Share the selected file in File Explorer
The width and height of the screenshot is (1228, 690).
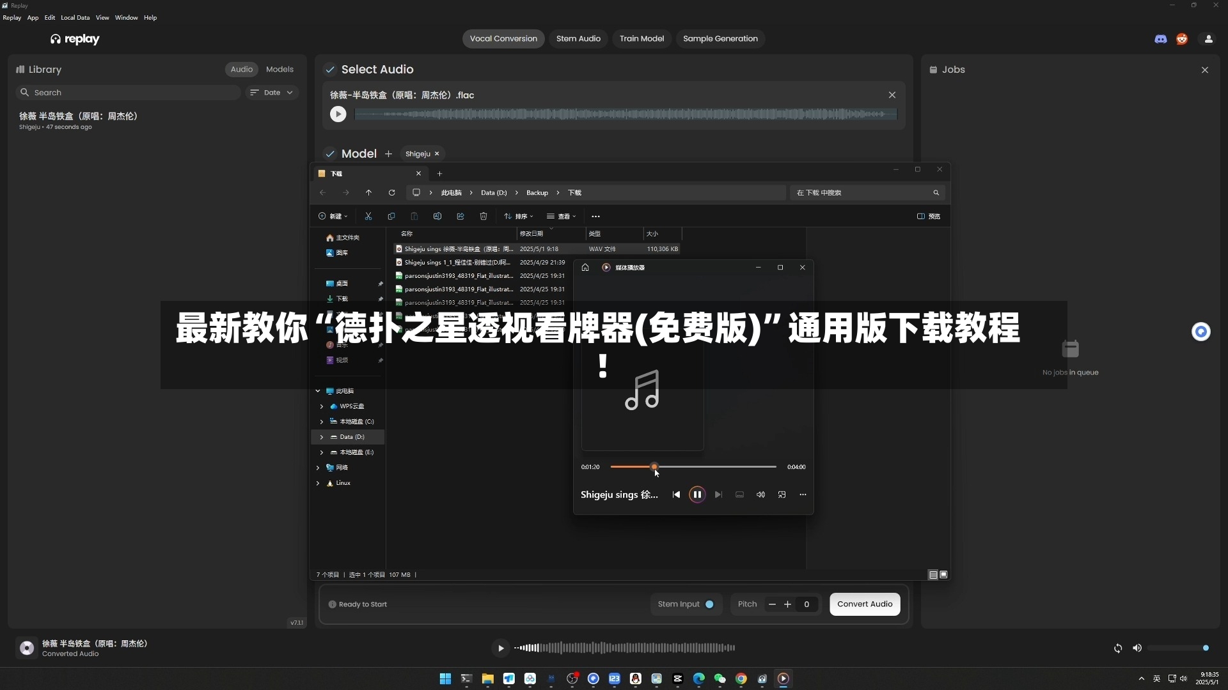tap(460, 217)
